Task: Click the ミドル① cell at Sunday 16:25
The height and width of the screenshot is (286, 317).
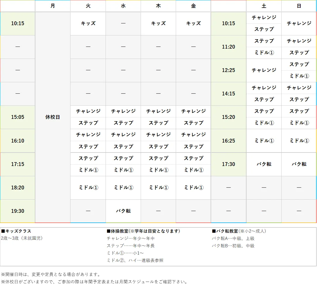Action: (x=299, y=141)
